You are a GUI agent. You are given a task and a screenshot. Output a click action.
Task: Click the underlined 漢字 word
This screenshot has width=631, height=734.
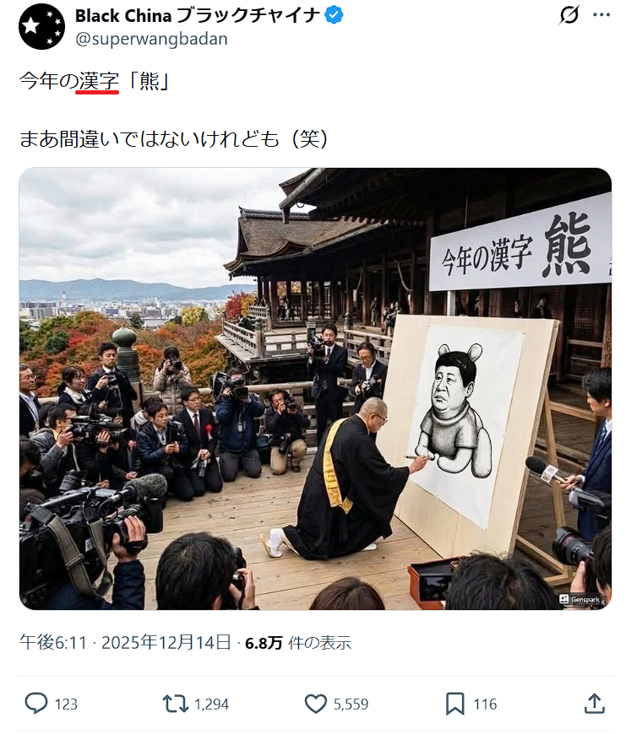pos(98,82)
